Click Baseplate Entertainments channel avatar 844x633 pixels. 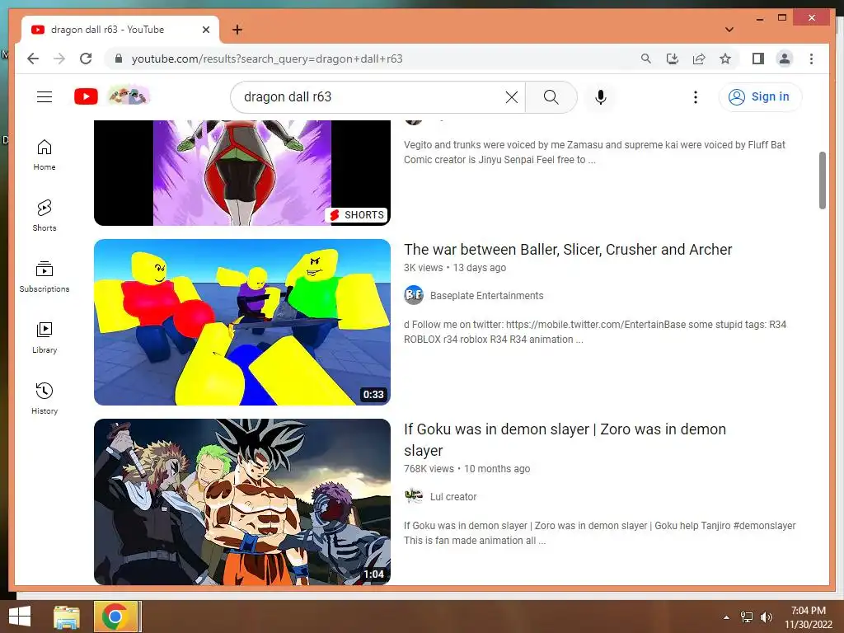[414, 295]
